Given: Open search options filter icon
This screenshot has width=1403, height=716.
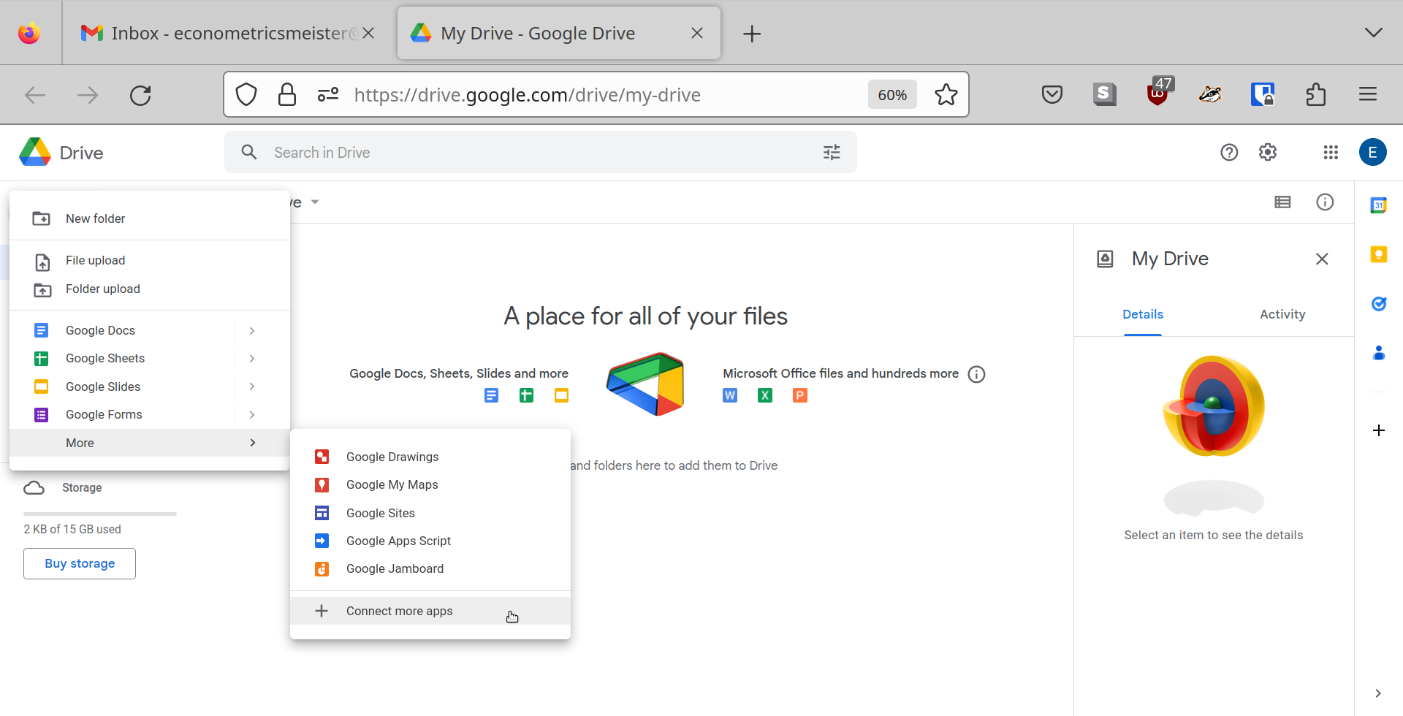Looking at the screenshot, I should click(832, 152).
